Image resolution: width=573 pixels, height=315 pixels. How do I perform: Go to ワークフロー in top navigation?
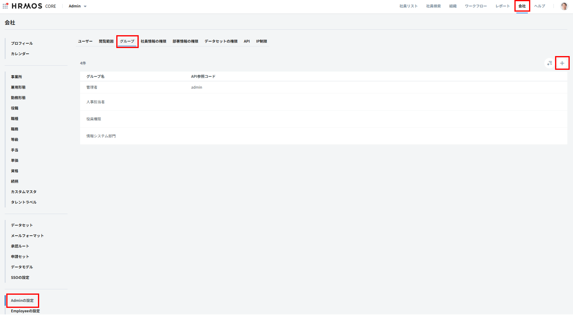[476, 6]
